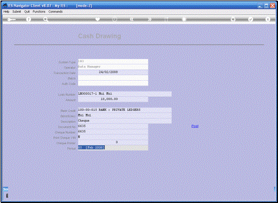Click the Description field containing Cheque
This screenshot has height=203, width=278.
125,121
